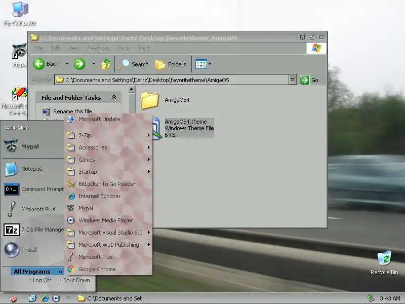Click Show Desktop quick launch icon
This screenshot has height=304, width=405.
[x=32, y=298]
